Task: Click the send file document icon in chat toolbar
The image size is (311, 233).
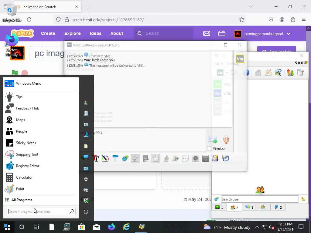Action: click(166, 158)
